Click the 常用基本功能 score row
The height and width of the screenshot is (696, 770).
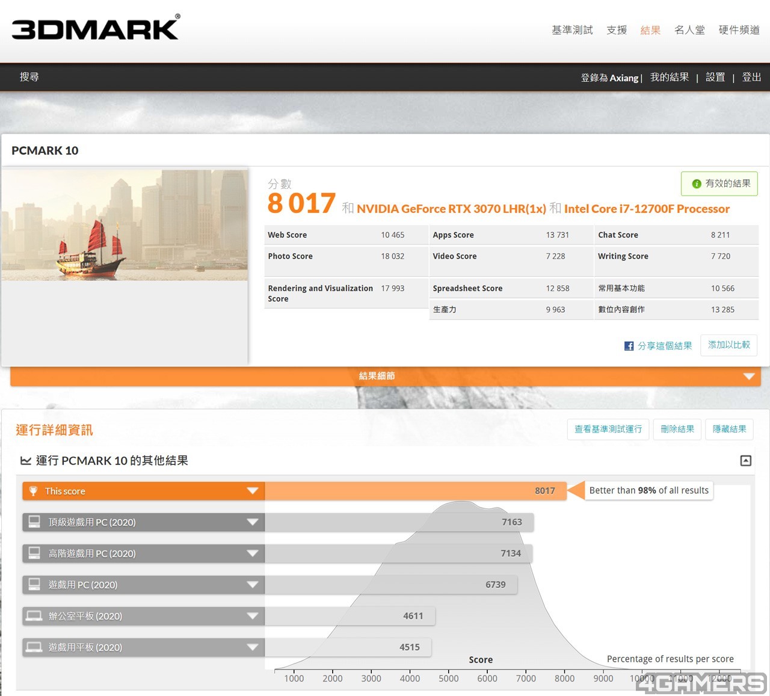(x=676, y=289)
